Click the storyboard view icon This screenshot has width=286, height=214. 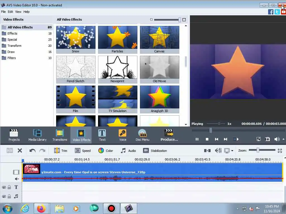[x=208, y=150]
